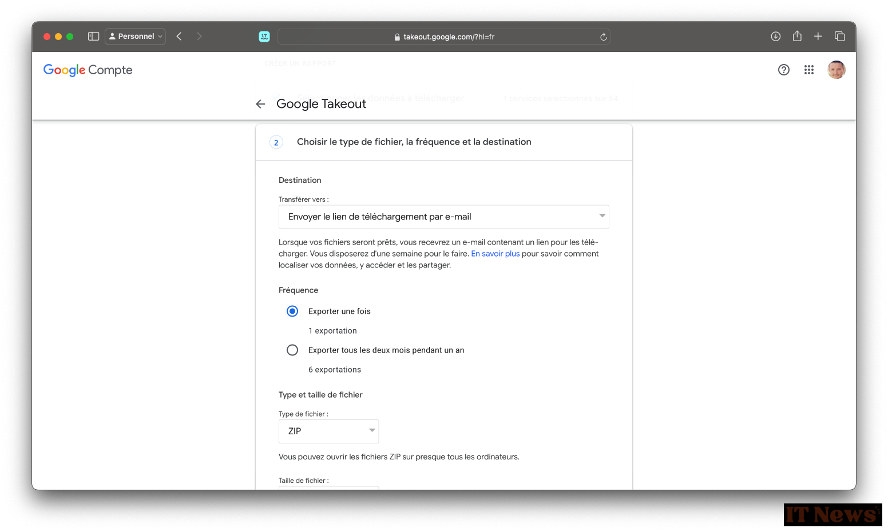Show Safari downloads
888x532 pixels.
click(776, 36)
